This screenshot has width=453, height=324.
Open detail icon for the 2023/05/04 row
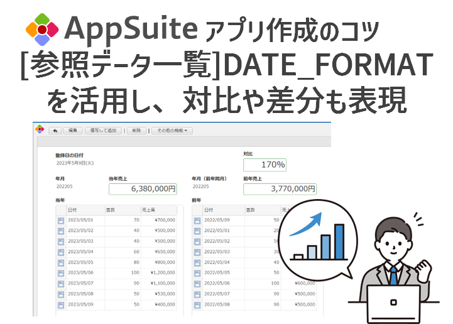(61, 252)
